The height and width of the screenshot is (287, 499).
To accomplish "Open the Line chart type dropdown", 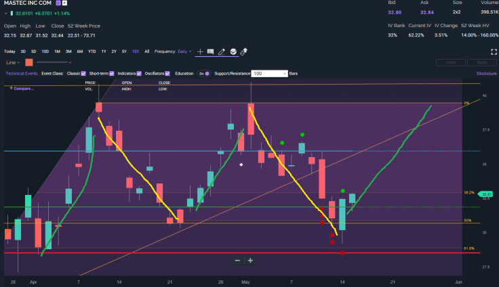I will coord(13,62).
